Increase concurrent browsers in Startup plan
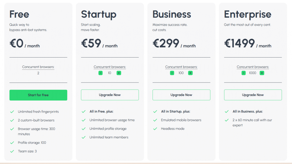The height and width of the screenshot is (164, 292). pyautogui.click(x=119, y=73)
